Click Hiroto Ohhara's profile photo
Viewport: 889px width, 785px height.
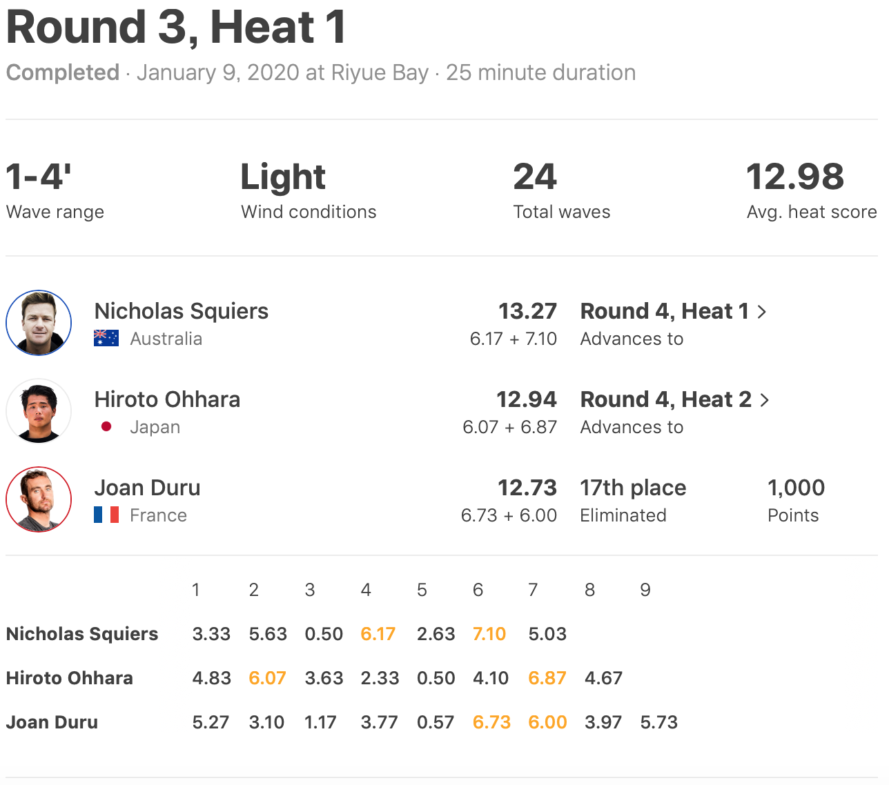click(x=39, y=411)
